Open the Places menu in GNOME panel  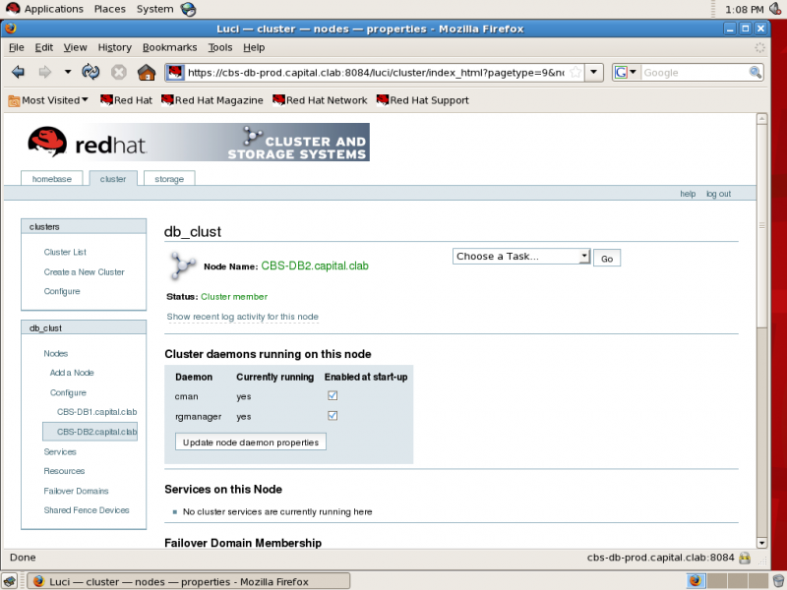[x=110, y=9]
